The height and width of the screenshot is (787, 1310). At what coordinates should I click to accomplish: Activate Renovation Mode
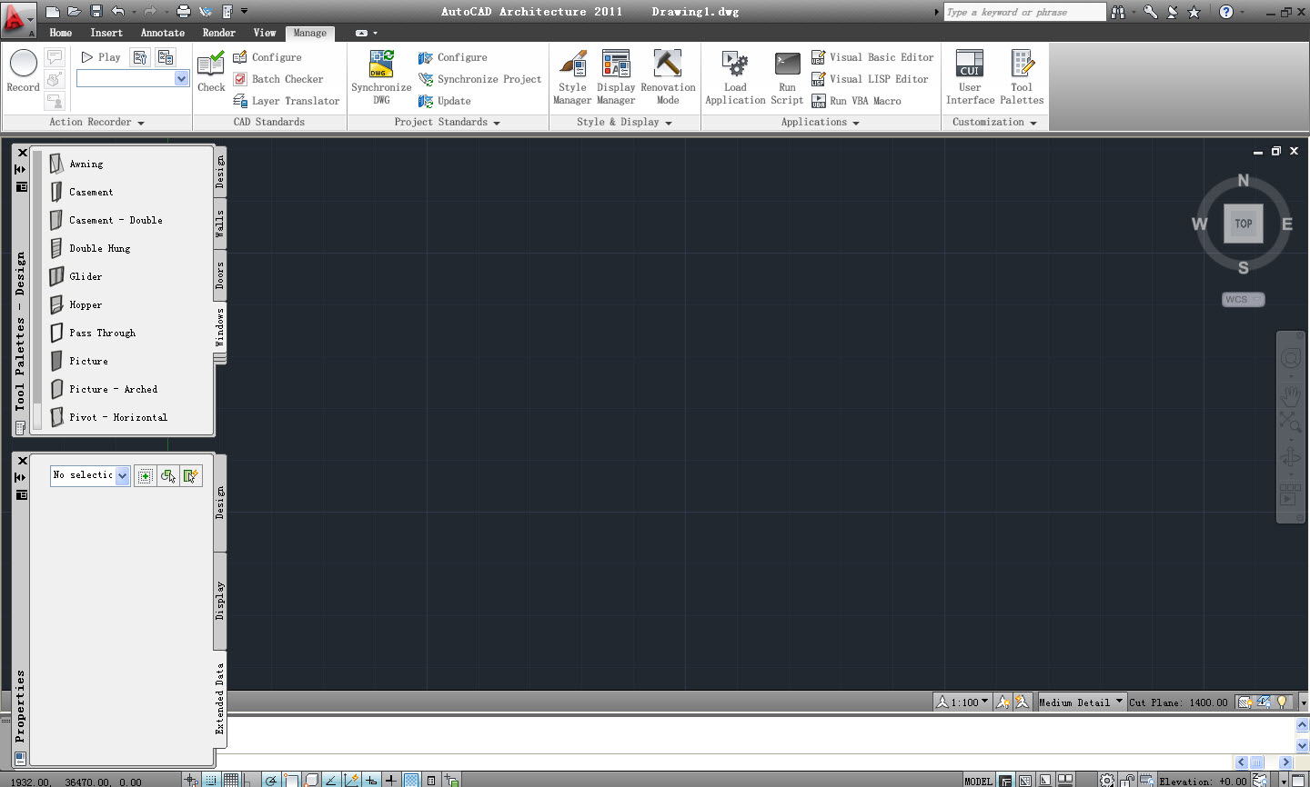[x=668, y=76]
